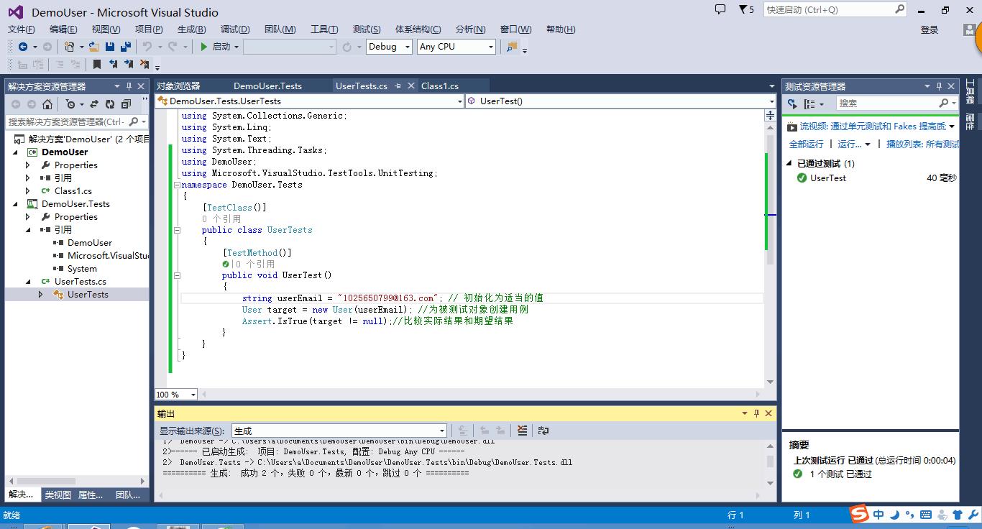Open the 调试(D) menu
The height and width of the screenshot is (529, 982).
click(x=235, y=29)
